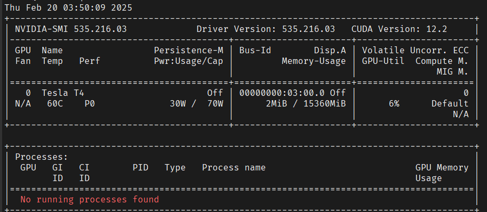The width and height of the screenshot is (487, 212).
Task: Click the GPU-Util header
Action: 383,61
